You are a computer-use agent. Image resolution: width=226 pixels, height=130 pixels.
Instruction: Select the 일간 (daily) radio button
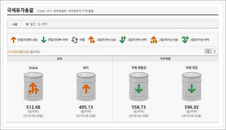click(27, 24)
